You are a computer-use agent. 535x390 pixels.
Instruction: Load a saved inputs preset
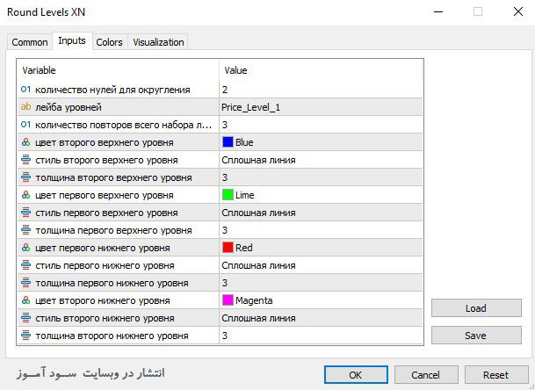476,307
